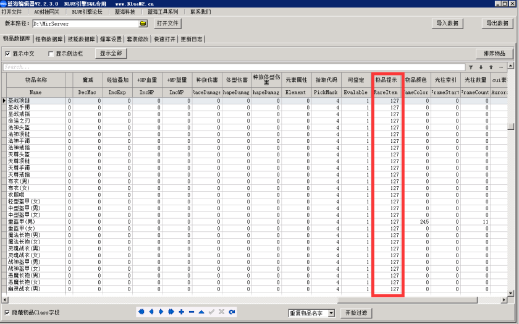Switch to the 怪物数据库 tab
The width and height of the screenshot is (519, 324).
[x=49, y=39]
